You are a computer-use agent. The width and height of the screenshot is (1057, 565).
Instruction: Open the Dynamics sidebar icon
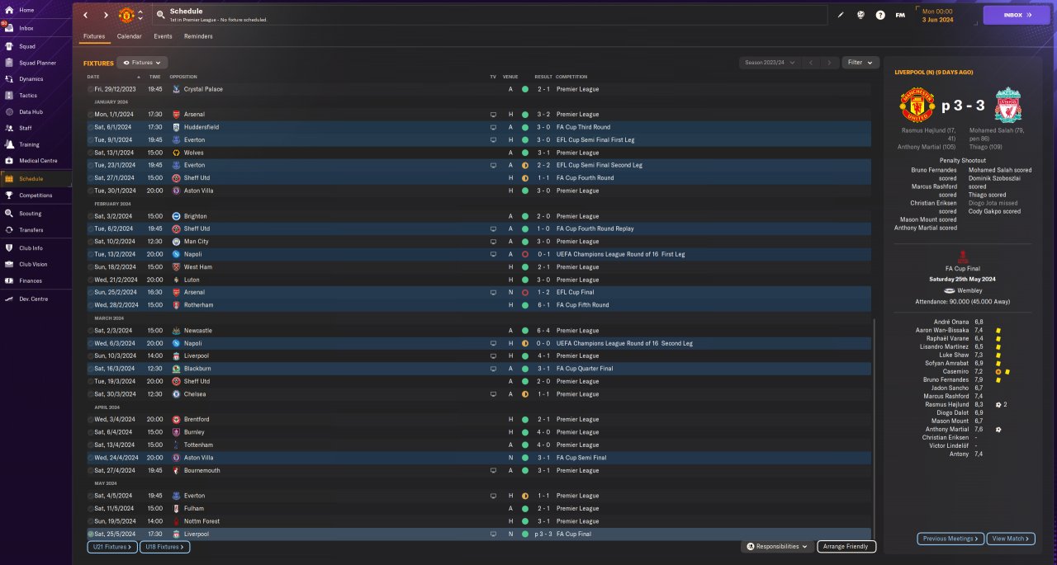(9, 79)
